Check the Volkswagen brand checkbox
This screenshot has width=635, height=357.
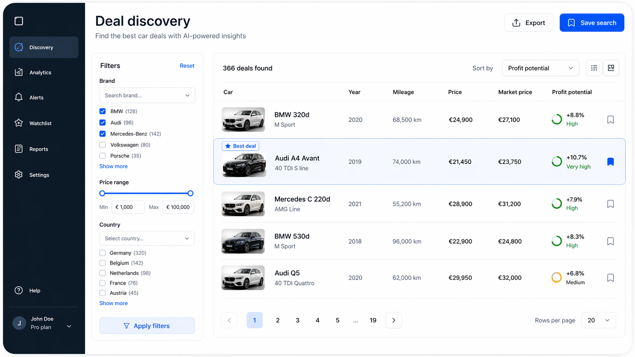103,145
